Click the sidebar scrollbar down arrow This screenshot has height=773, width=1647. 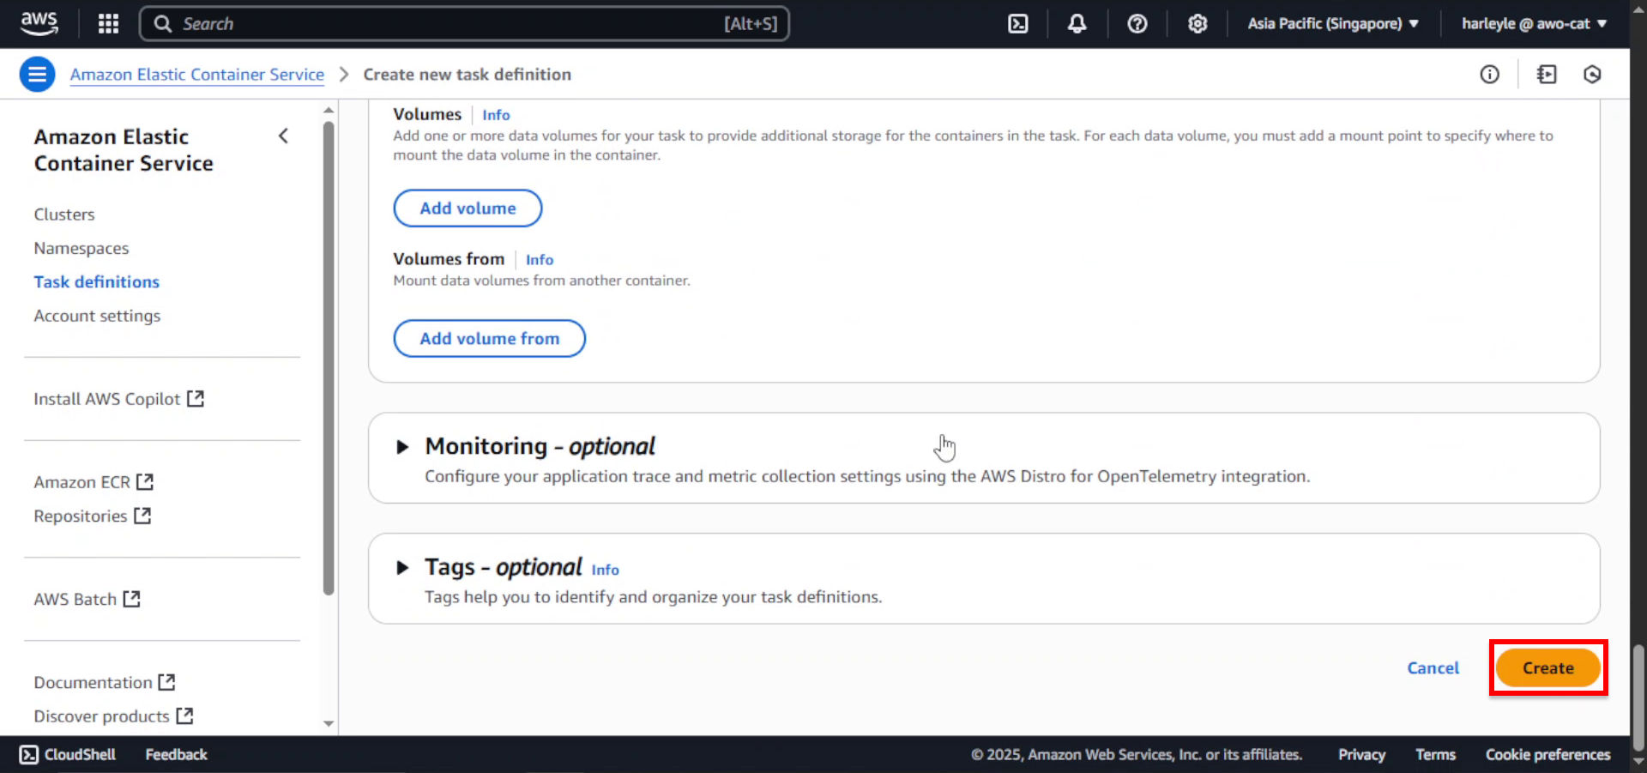click(329, 723)
